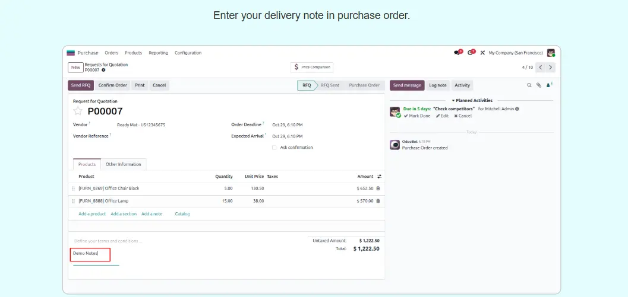Collapse the Planned Activities section

(x=472, y=101)
